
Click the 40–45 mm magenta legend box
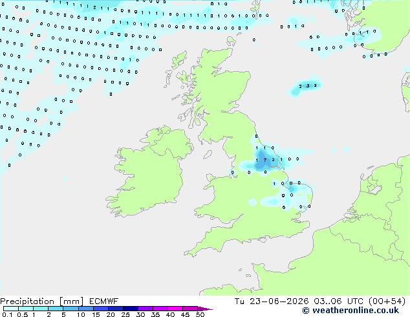click(x=175, y=309)
